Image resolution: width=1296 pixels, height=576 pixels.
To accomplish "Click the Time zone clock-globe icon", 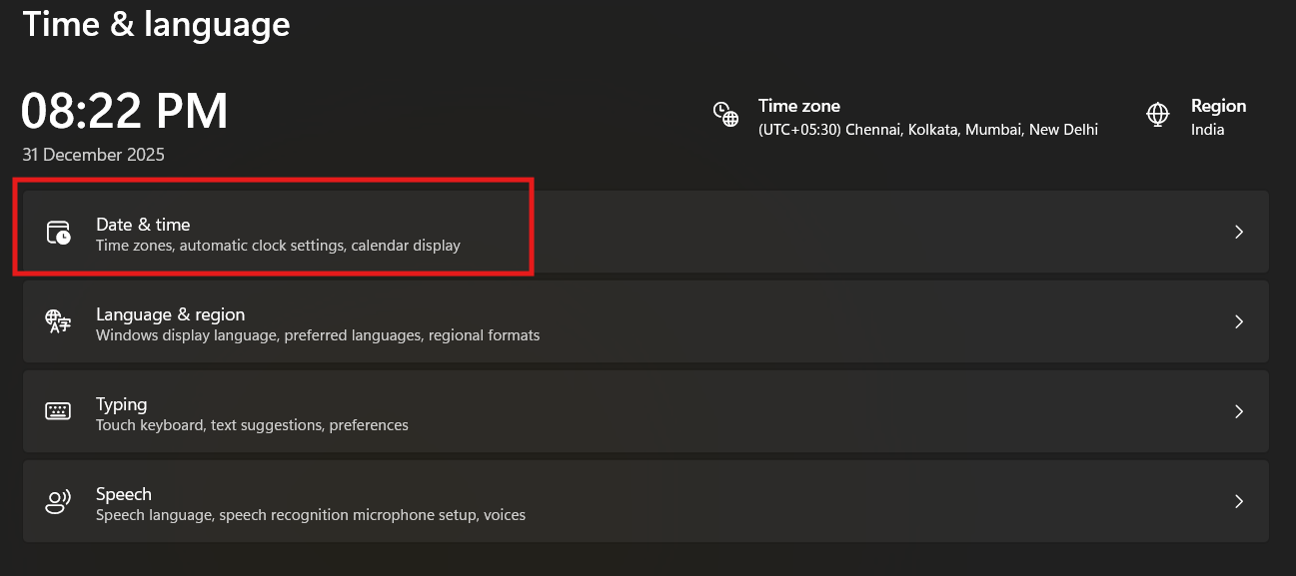I will point(725,115).
